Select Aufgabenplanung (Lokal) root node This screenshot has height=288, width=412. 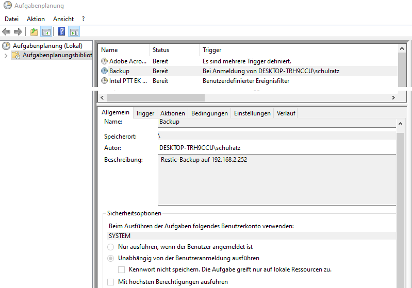pyautogui.click(x=44, y=46)
